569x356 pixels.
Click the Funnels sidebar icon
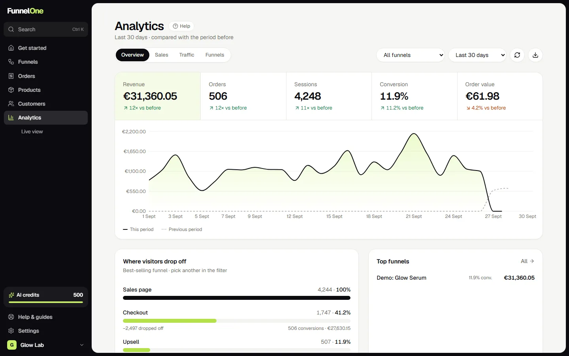coord(11,62)
